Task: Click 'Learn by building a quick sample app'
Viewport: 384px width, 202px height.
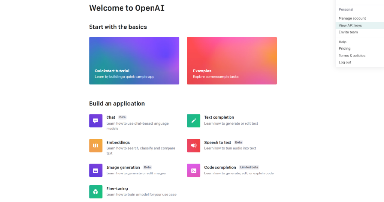Action: pyautogui.click(x=124, y=77)
